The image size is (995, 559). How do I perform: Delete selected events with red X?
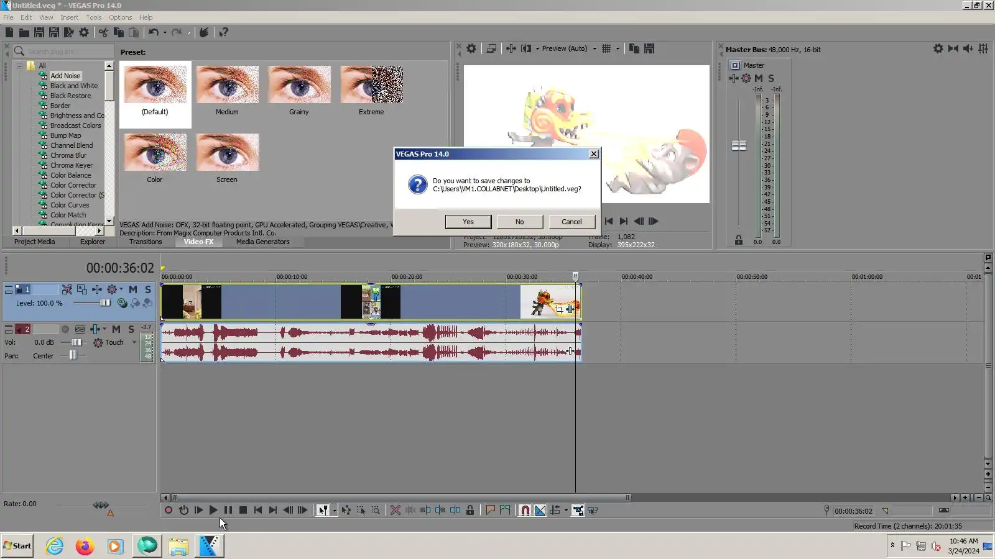tap(396, 511)
